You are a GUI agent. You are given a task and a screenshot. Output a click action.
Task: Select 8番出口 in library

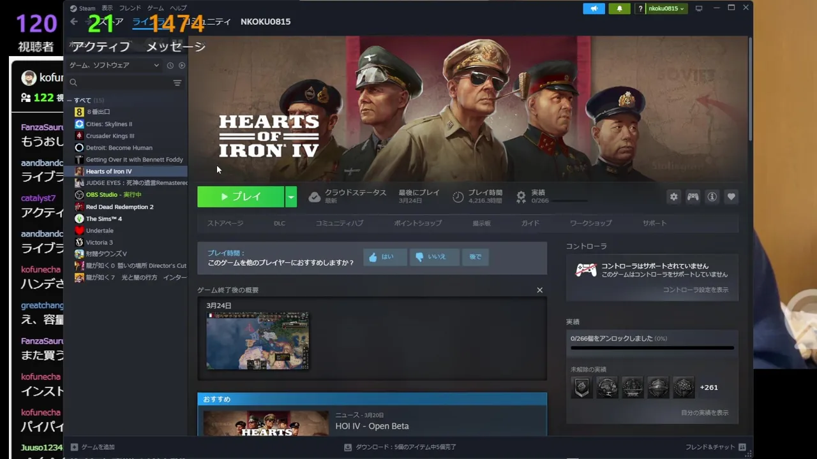[126, 112]
